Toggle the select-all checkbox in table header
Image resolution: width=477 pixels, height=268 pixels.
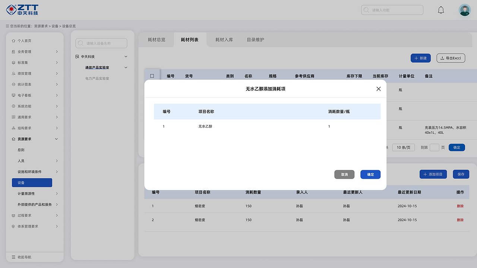tap(152, 76)
